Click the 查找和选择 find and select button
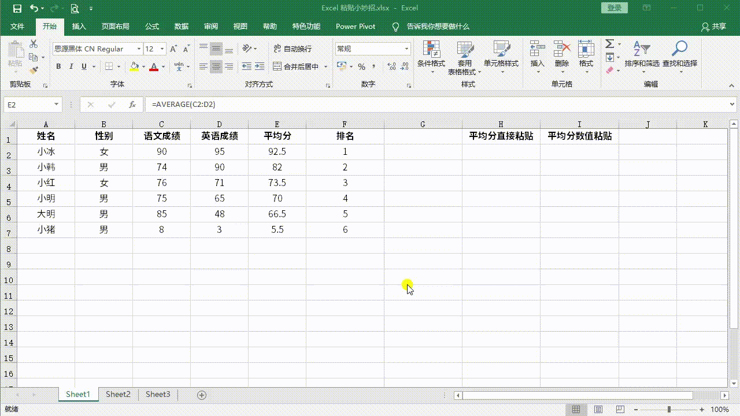The height and width of the screenshot is (416, 740). point(680,57)
